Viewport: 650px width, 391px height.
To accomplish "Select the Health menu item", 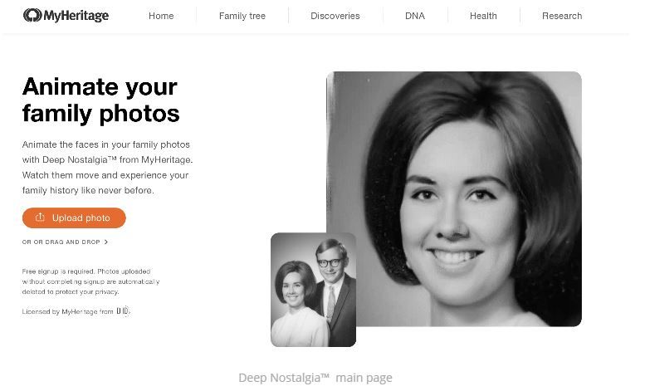I will [483, 16].
